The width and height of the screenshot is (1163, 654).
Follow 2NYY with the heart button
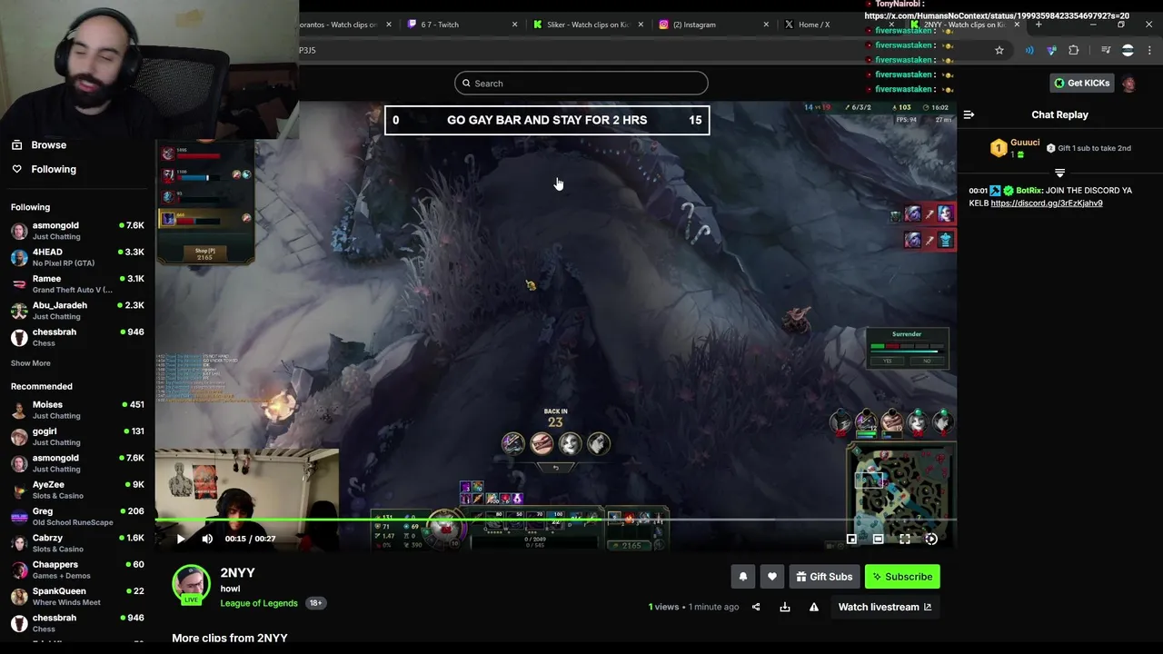coord(772,577)
